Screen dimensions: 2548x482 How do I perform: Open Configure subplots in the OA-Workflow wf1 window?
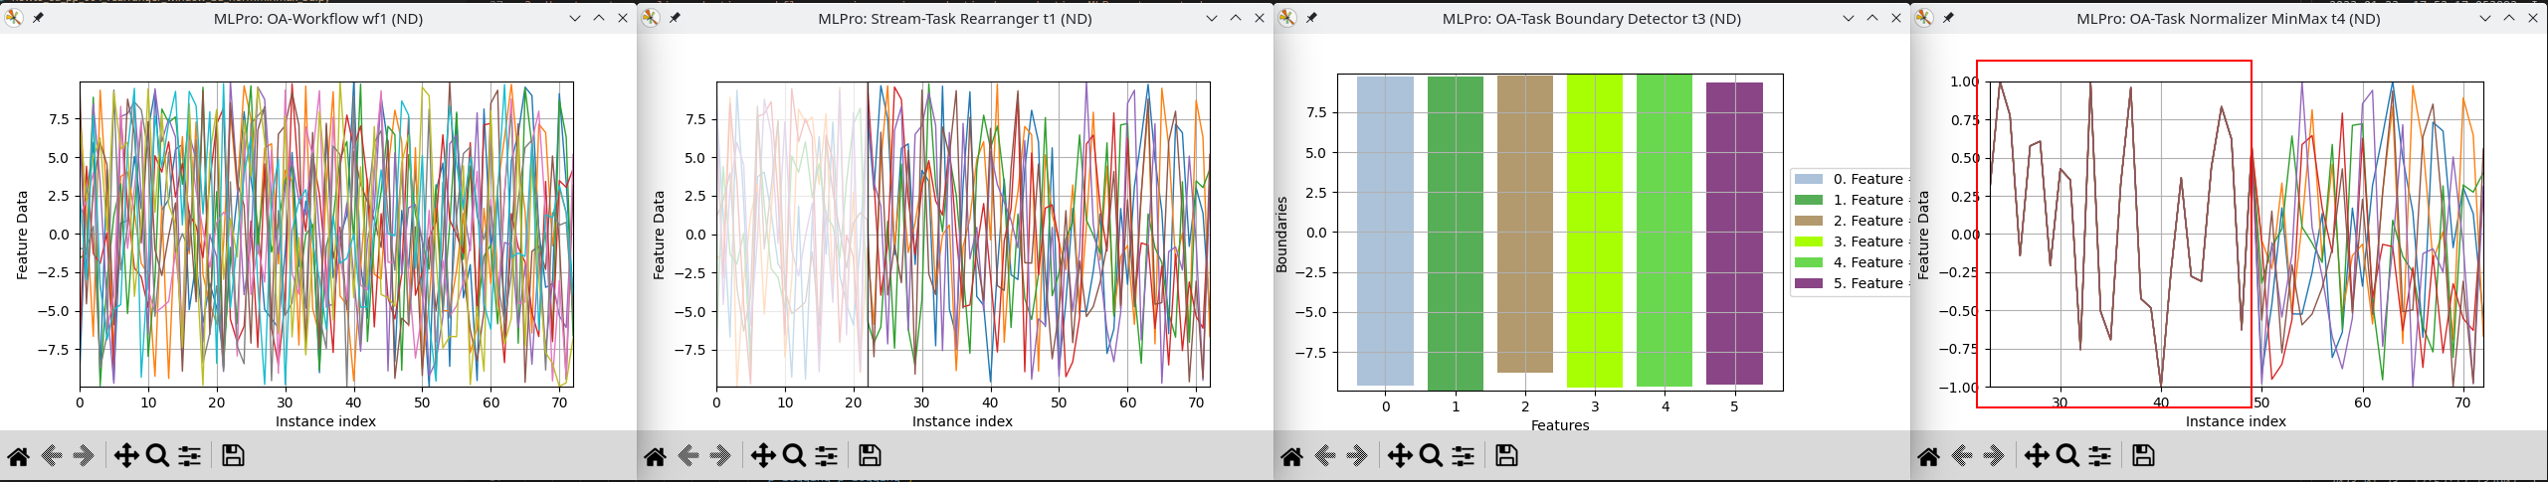pos(189,456)
